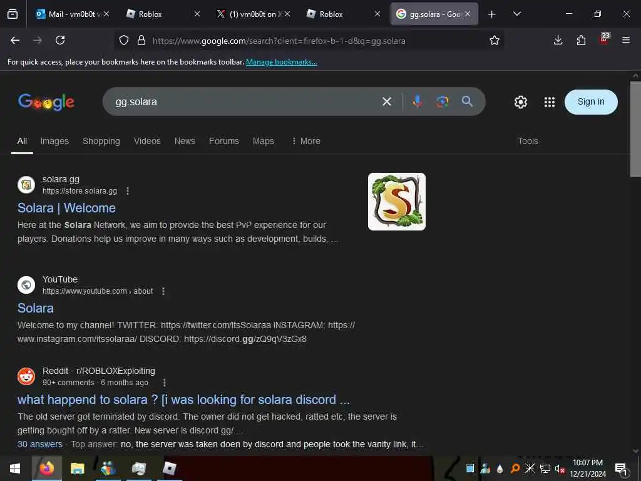Click the page vertical scrollbar thumb
This screenshot has width=641, height=481.
pos(635,129)
